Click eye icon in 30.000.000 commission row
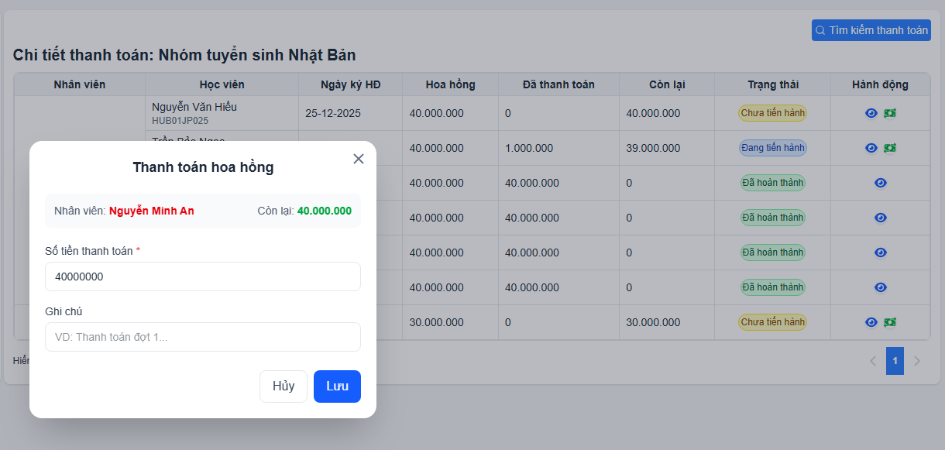Viewport: 945px width, 450px height. (871, 322)
